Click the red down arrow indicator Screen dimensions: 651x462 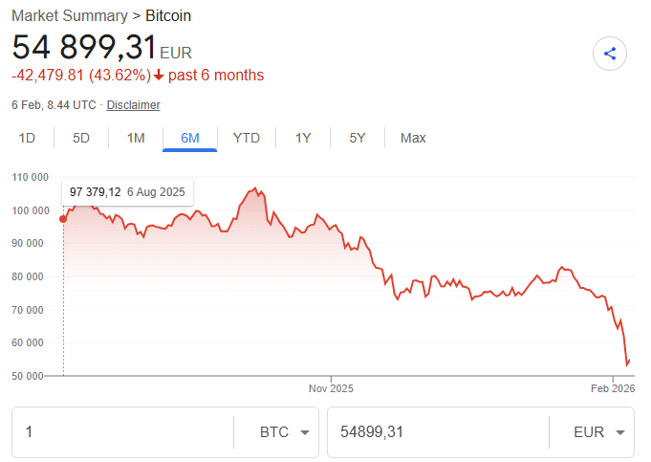pyautogui.click(x=159, y=76)
